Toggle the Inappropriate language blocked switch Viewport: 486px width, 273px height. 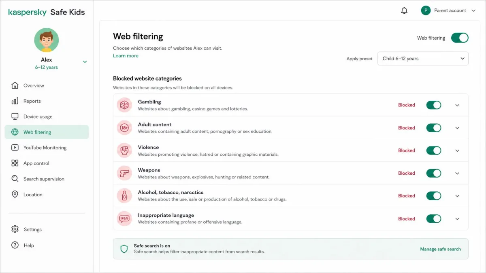433,219
